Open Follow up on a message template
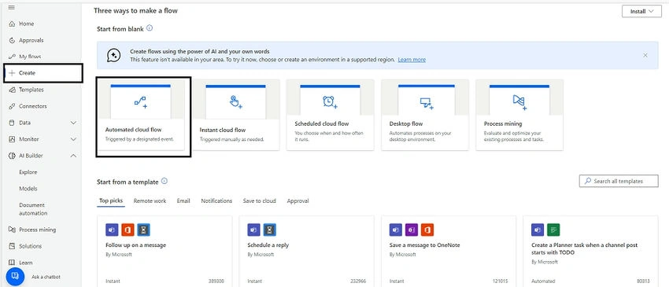 164,251
